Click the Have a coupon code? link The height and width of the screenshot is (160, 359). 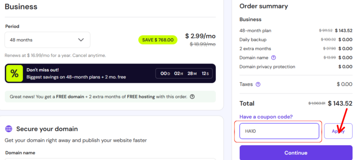point(266,117)
